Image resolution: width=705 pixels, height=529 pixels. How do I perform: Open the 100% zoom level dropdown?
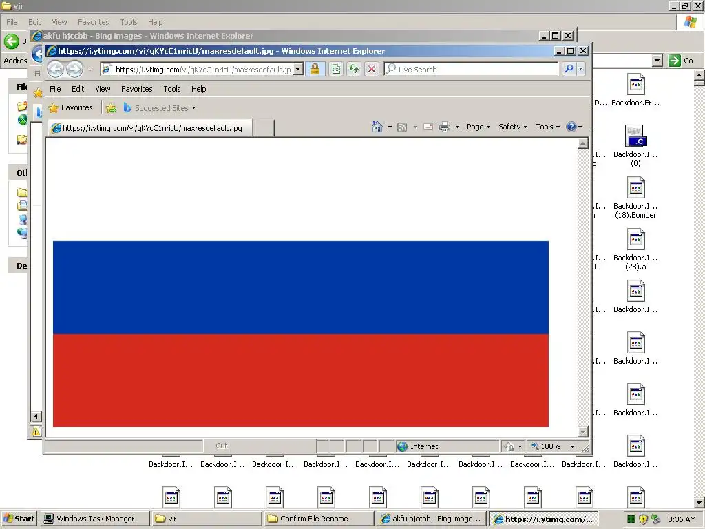[x=572, y=446]
